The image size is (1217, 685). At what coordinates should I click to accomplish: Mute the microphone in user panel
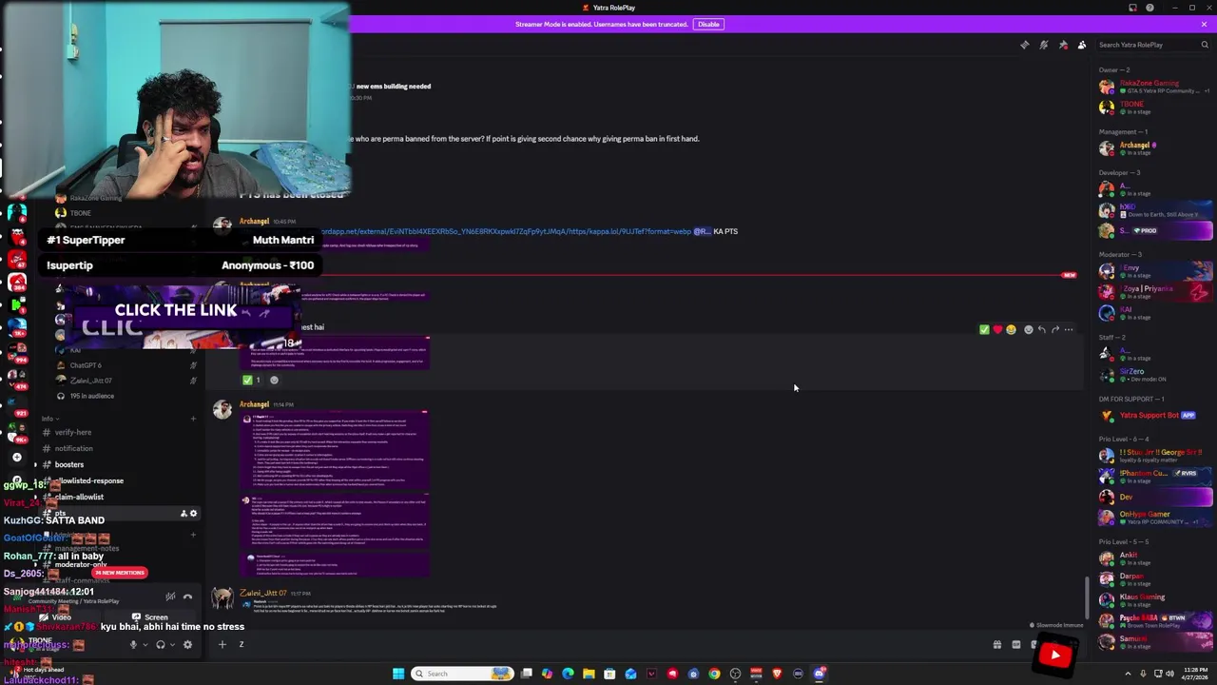click(133, 645)
